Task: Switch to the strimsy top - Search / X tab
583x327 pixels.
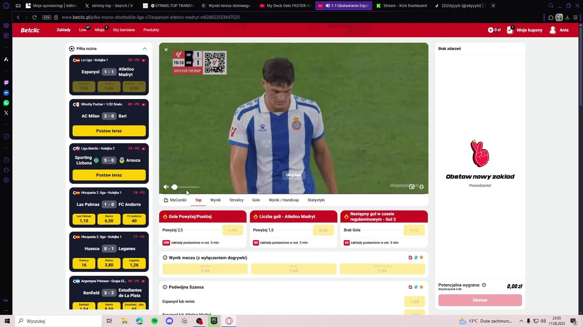Action: click(109, 5)
